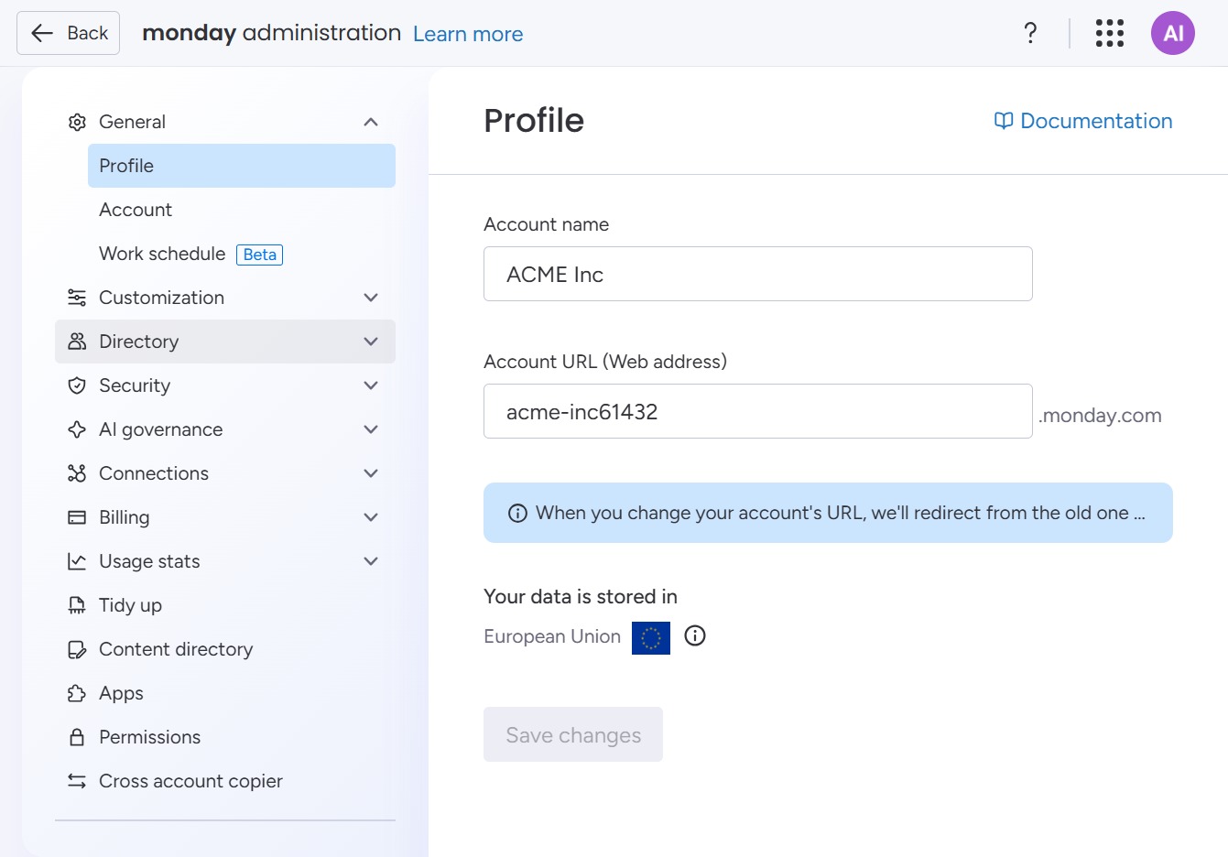Expand the Connections section chevron
1228x857 pixels.
tap(371, 473)
